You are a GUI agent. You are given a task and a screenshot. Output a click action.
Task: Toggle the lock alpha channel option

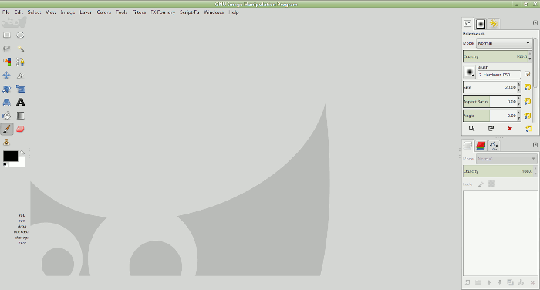tap(492, 184)
